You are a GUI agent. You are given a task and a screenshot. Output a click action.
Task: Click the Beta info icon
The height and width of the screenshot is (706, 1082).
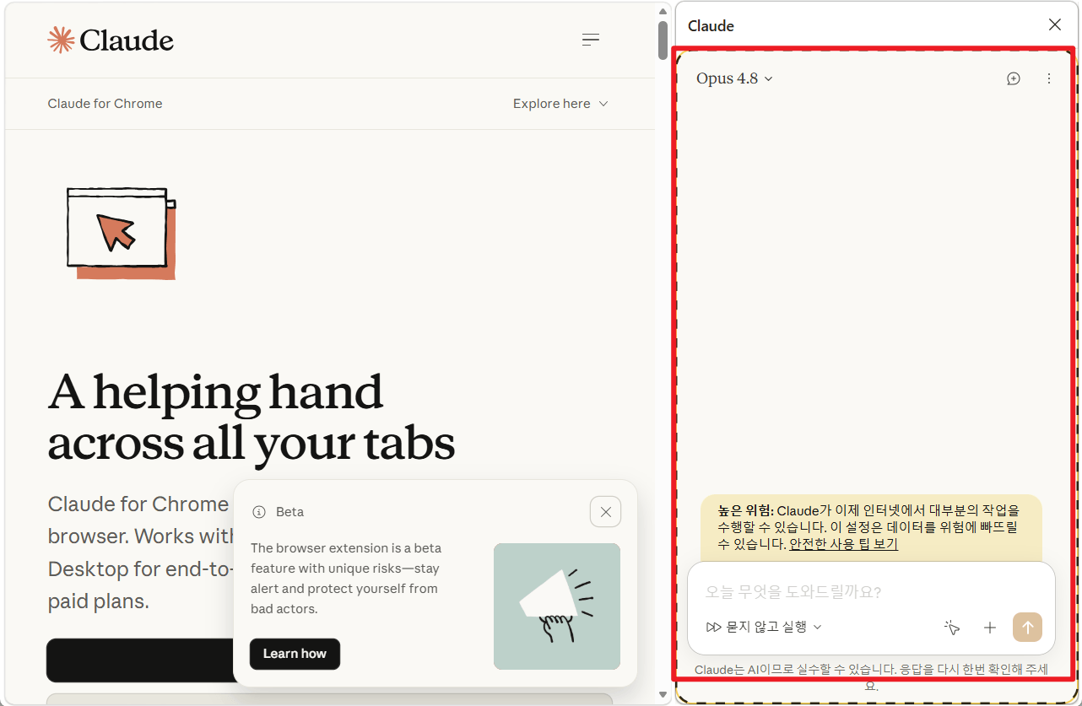[x=259, y=512]
